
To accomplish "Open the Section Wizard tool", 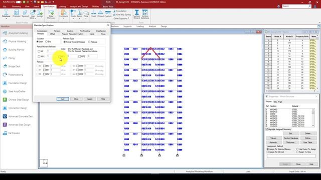I will point(136,14).
